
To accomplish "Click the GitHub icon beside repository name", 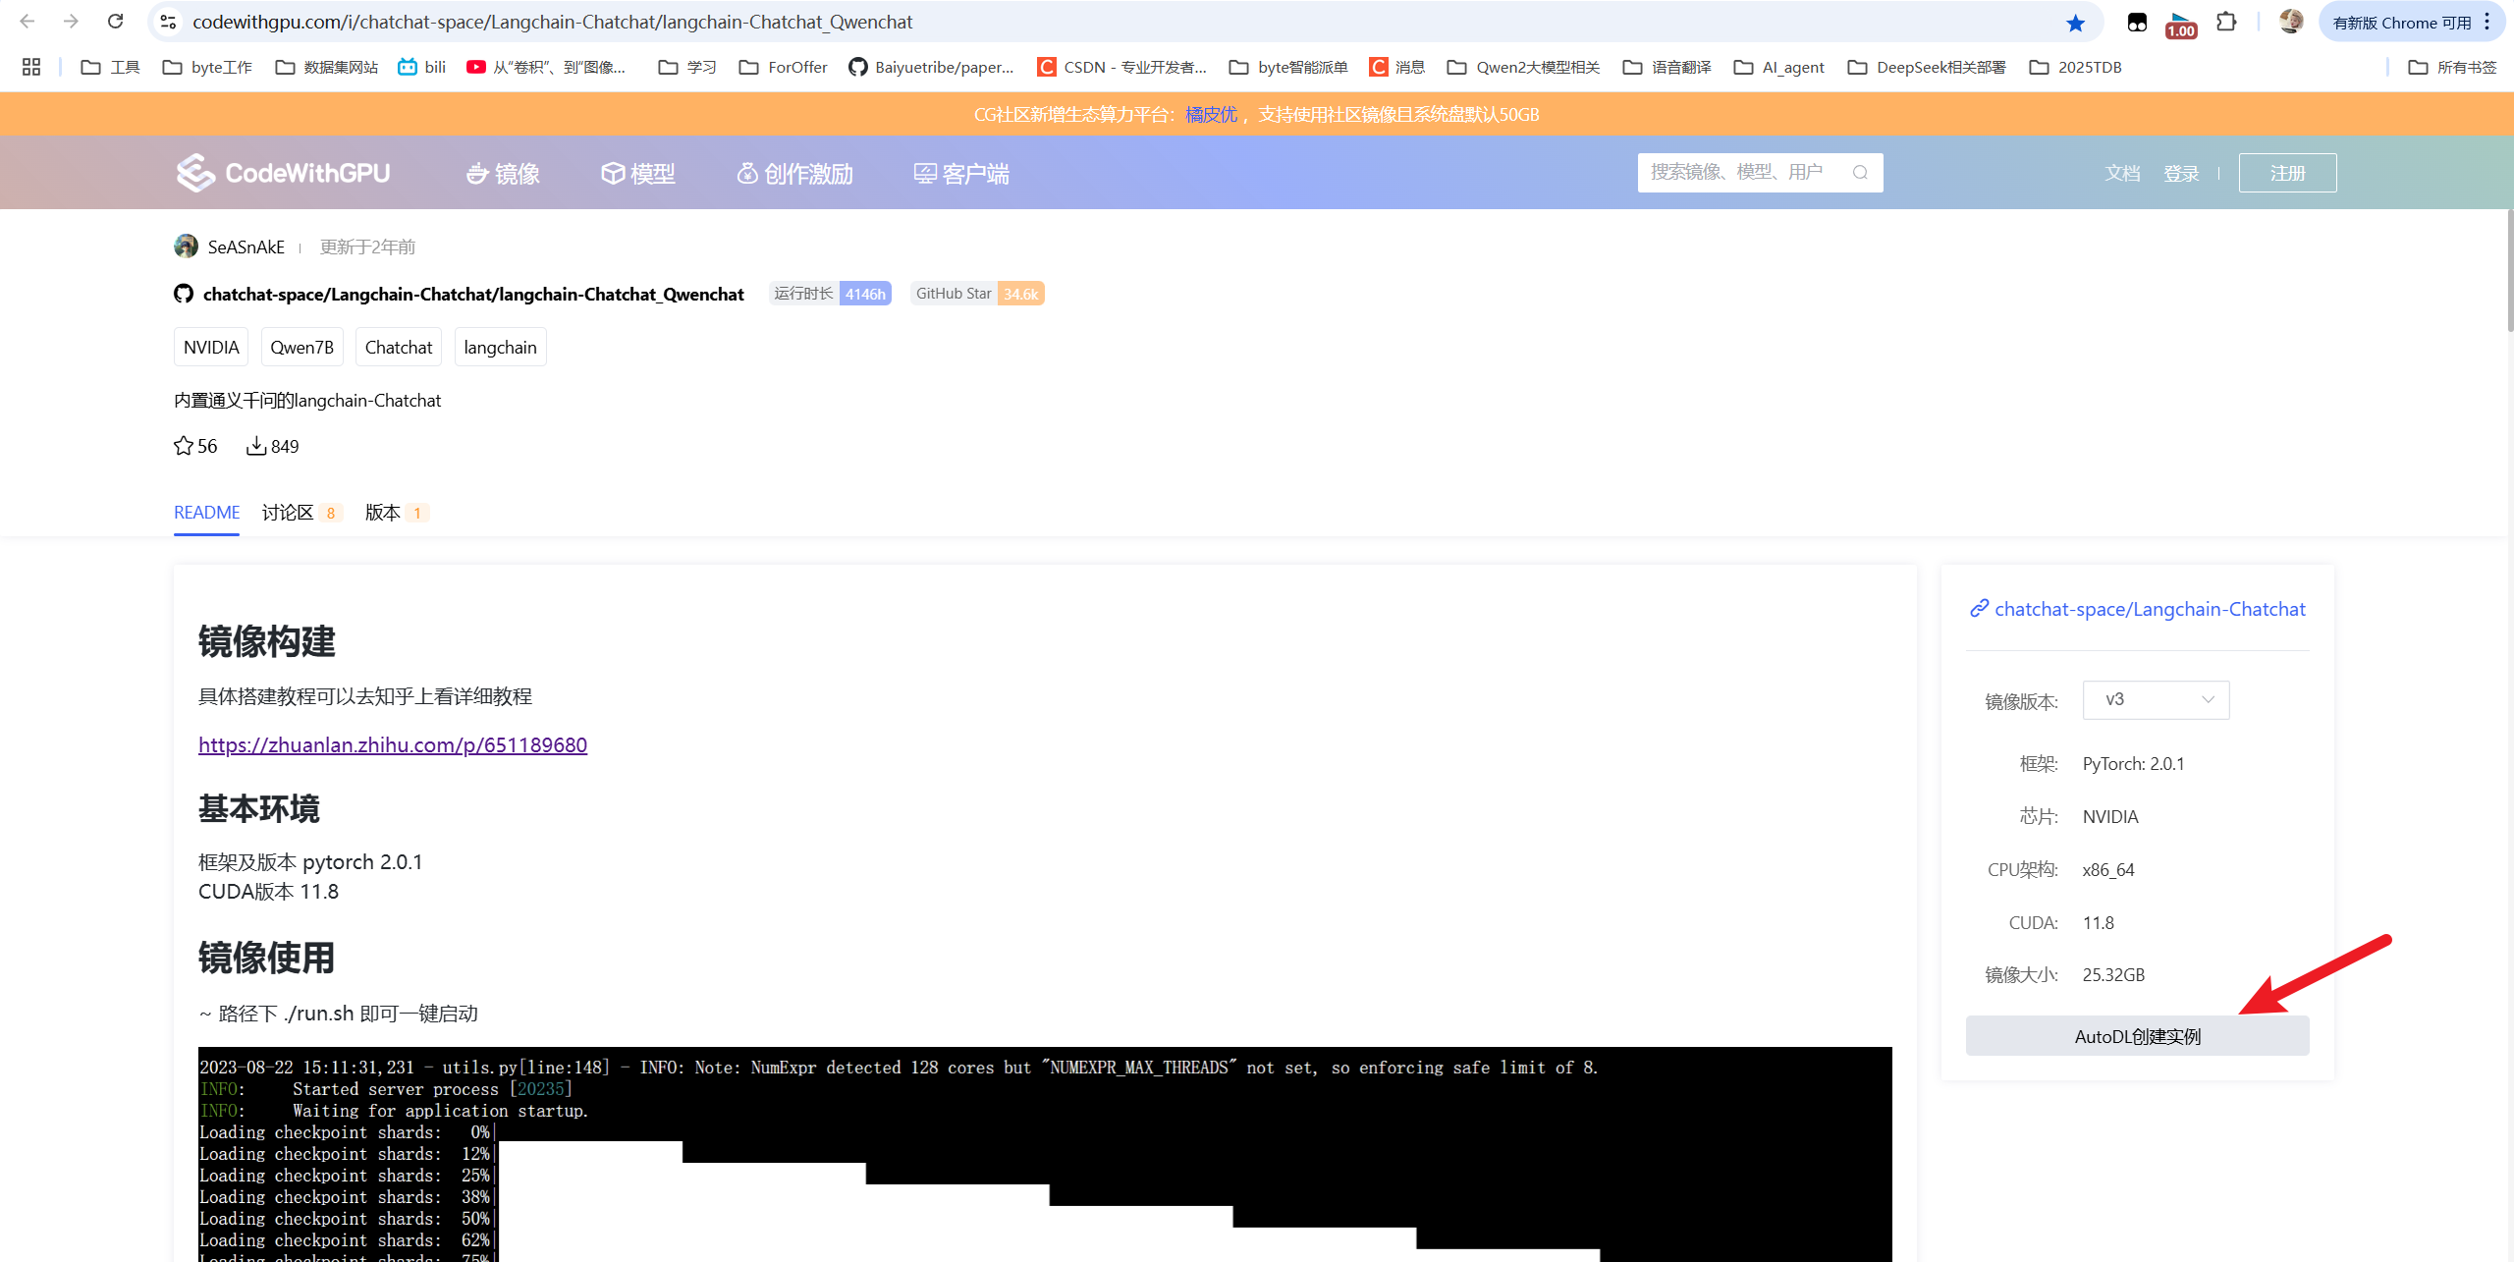I will click(184, 294).
